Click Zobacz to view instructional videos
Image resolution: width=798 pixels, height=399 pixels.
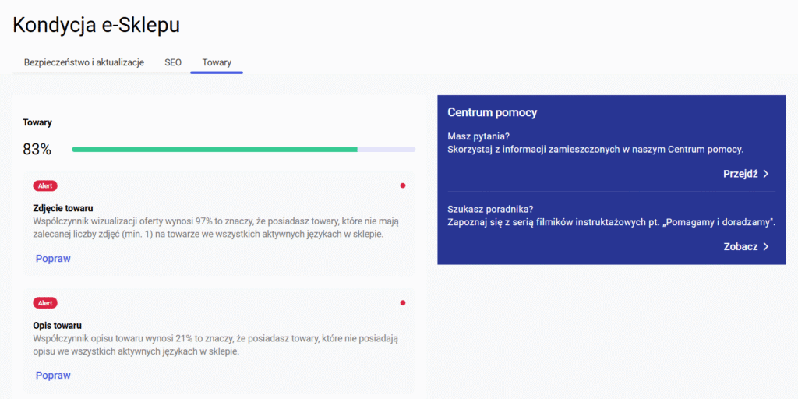coord(740,247)
